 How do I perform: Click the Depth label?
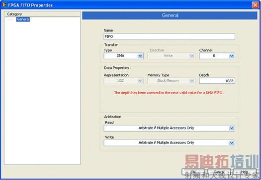click(x=204, y=75)
